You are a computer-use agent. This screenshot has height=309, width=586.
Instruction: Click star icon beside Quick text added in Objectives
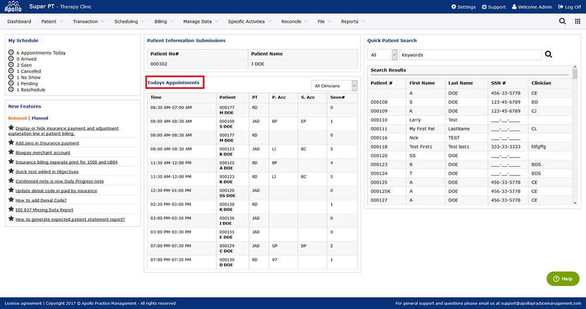[11, 171]
